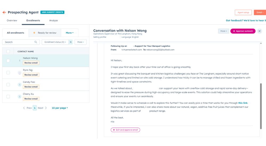
Task: Click Candy Foo's contact avatar icon
Action: pyautogui.click(x=19, y=85)
